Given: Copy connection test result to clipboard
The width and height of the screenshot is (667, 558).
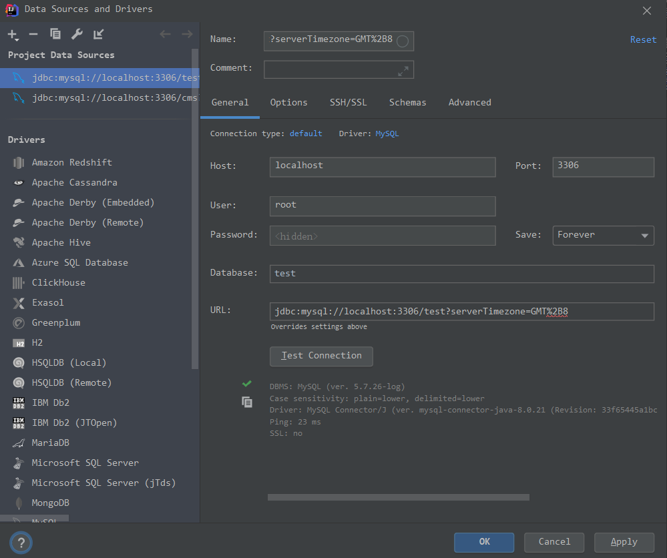Looking at the screenshot, I should (x=247, y=402).
